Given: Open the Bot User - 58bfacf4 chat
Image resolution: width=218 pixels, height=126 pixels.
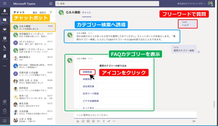Looking at the screenshot, I should (33, 66).
